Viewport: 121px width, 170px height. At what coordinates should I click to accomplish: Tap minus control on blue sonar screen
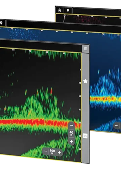point(116,125)
